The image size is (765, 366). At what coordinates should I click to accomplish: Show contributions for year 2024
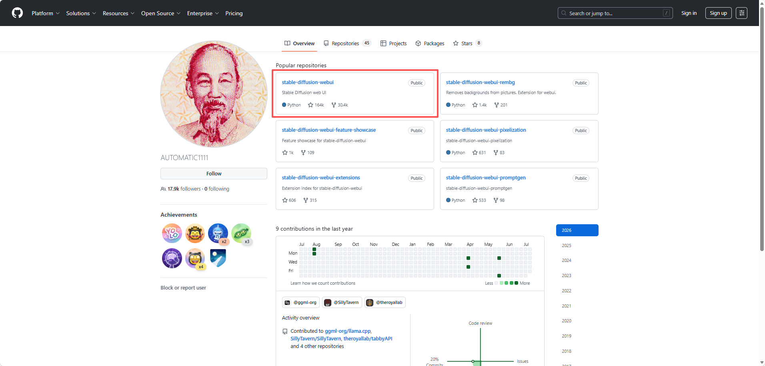pos(577,260)
